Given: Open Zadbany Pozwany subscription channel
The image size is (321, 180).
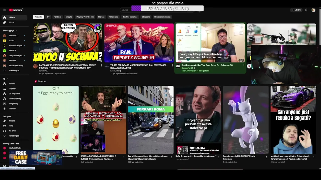Looking at the screenshot, I should click(x=14, y=65).
